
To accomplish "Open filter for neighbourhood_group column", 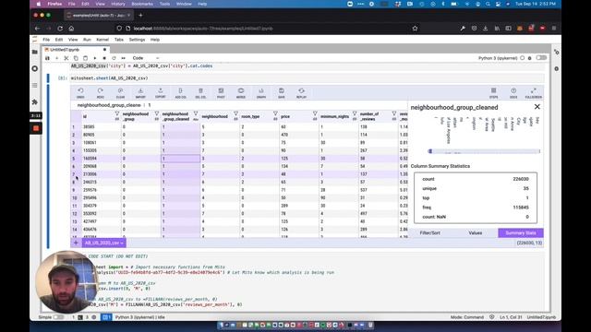I will point(157,113).
